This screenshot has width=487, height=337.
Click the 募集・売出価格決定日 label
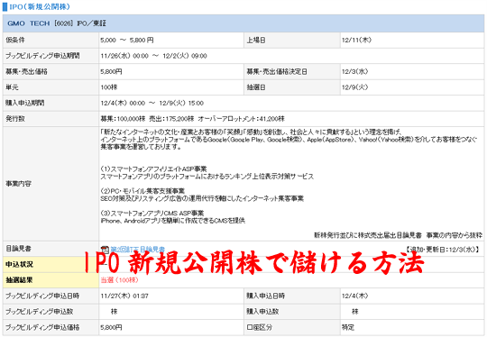click(277, 72)
